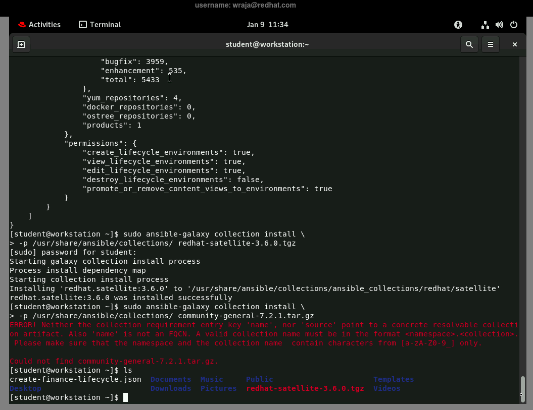Open the power system menu icon

(x=514, y=25)
